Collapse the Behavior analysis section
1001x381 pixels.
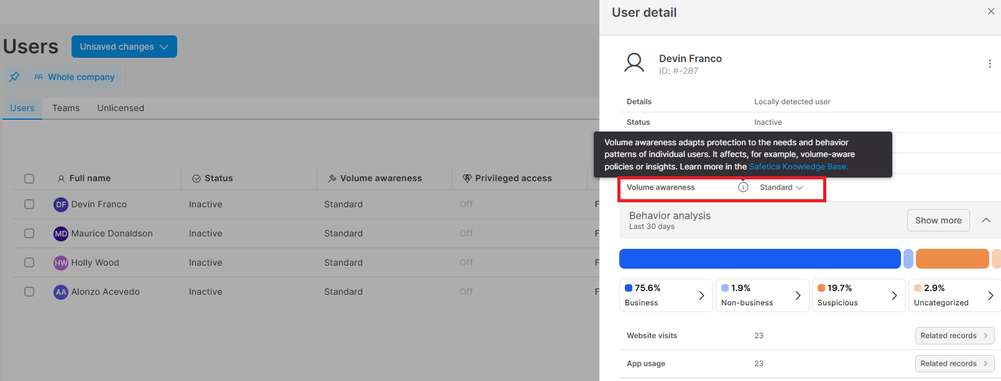985,220
